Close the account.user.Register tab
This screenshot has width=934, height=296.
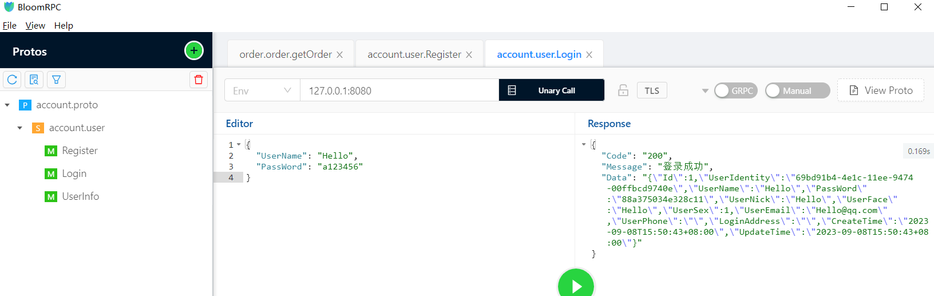(x=469, y=54)
